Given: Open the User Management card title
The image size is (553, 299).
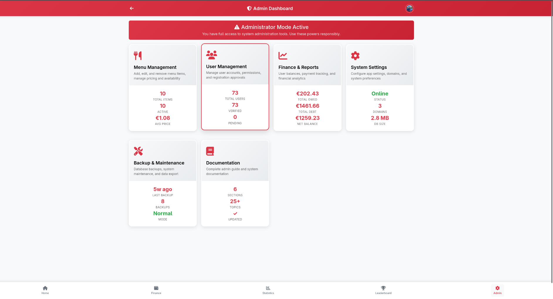Looking at the screenshot, I should tap(226, 67).
